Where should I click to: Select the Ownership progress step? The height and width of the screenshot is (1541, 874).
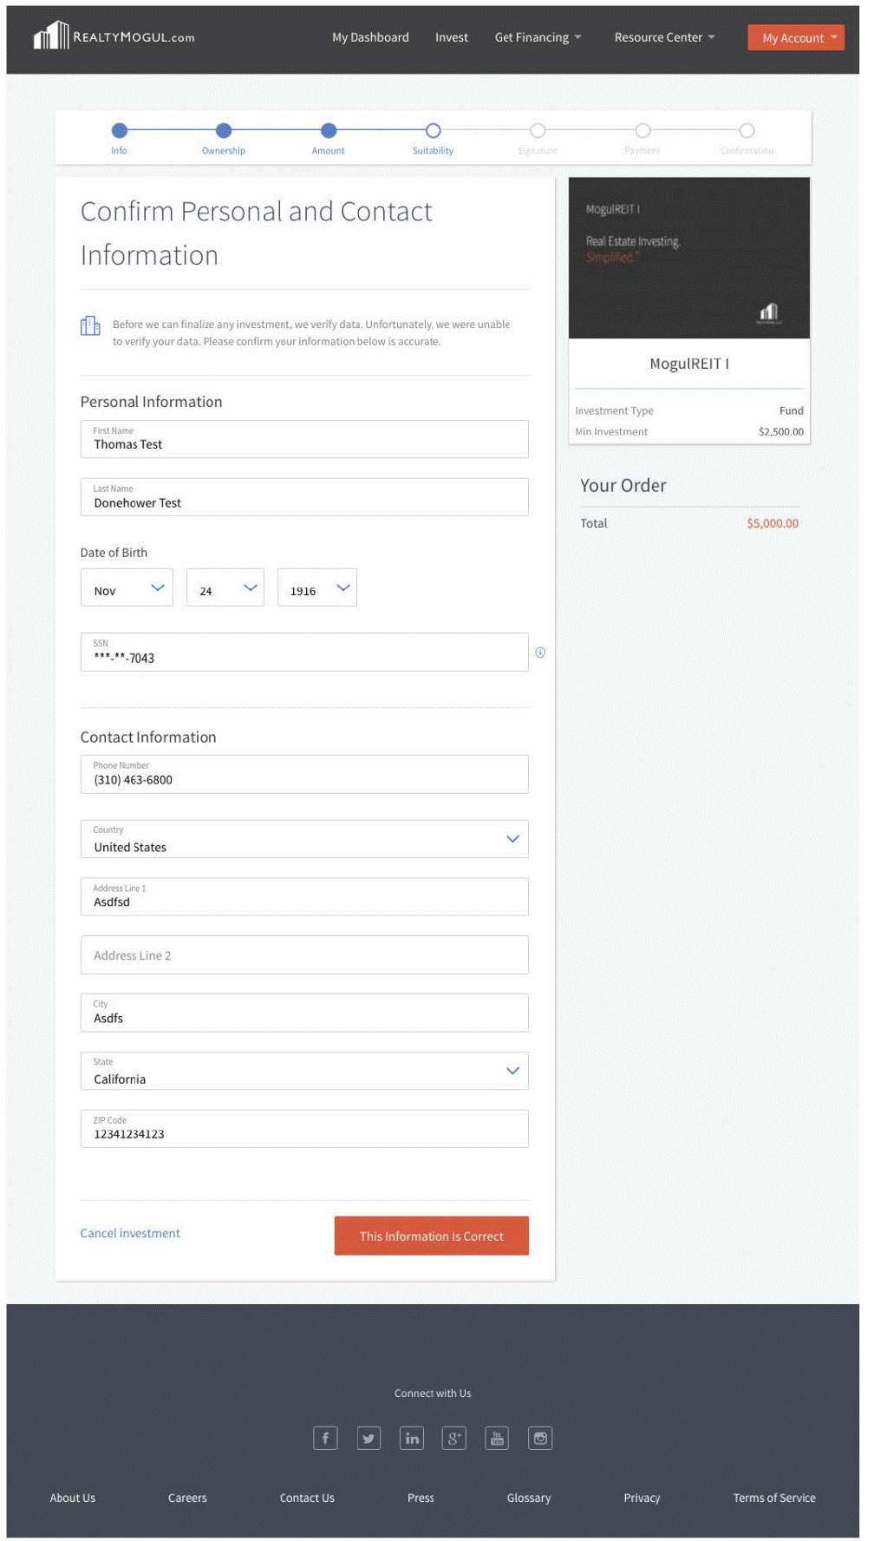(x=224, y=131)
